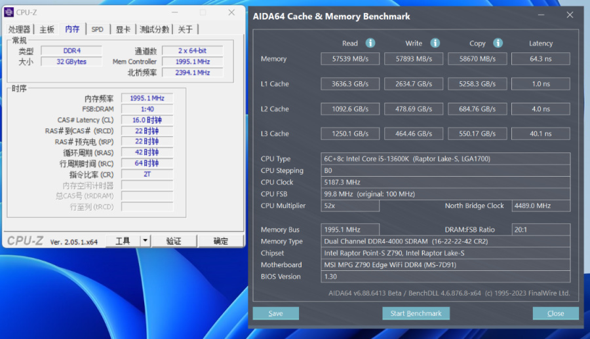Click the 确定 button in CPU-Z
Screen dimensions: 590x339
[x=221, y=241]
